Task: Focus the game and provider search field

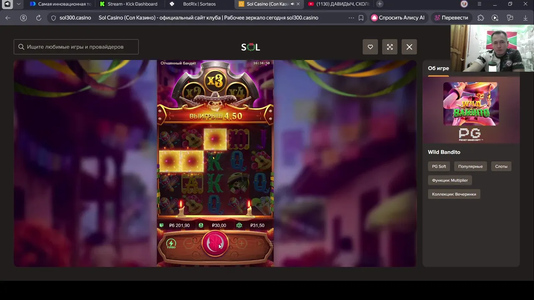Action: click(x=76, y=47)
